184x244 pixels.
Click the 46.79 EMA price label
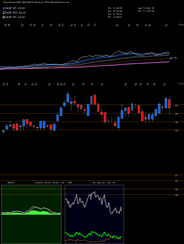173,58
